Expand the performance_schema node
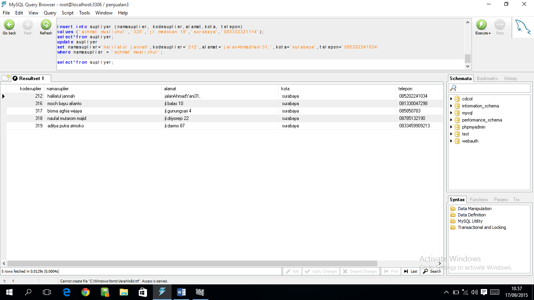Image resolution: width=534 pixels, height=300 pixels. [451, 120]
